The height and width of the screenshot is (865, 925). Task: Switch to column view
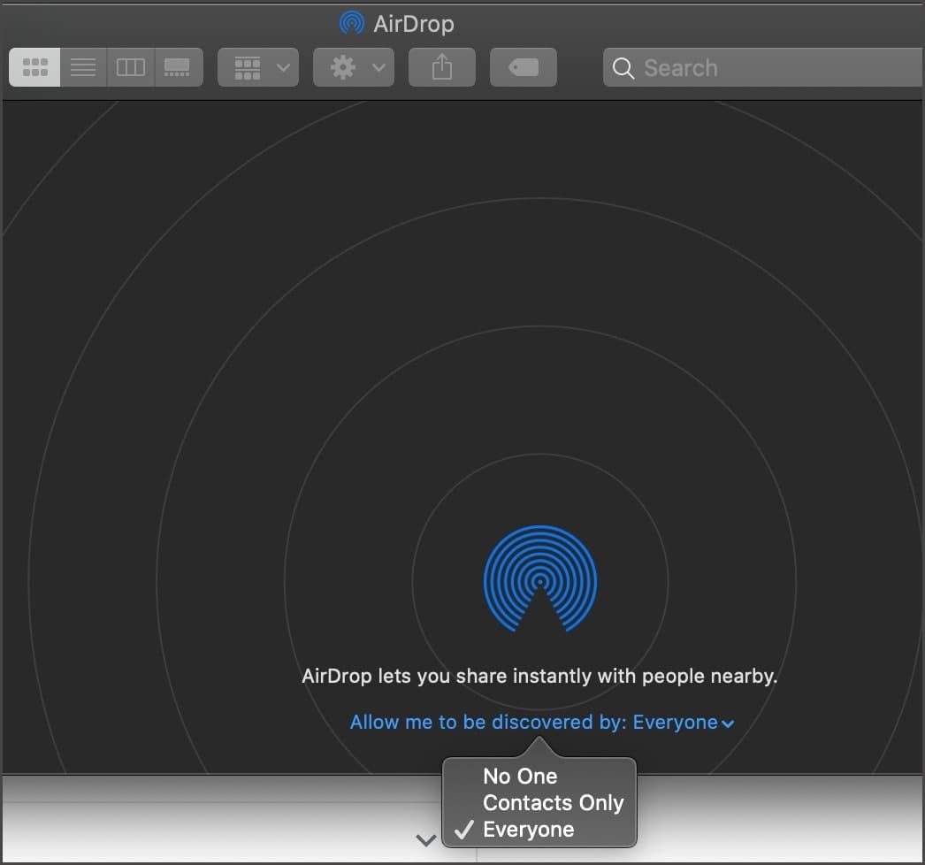(x=131, y=67)
